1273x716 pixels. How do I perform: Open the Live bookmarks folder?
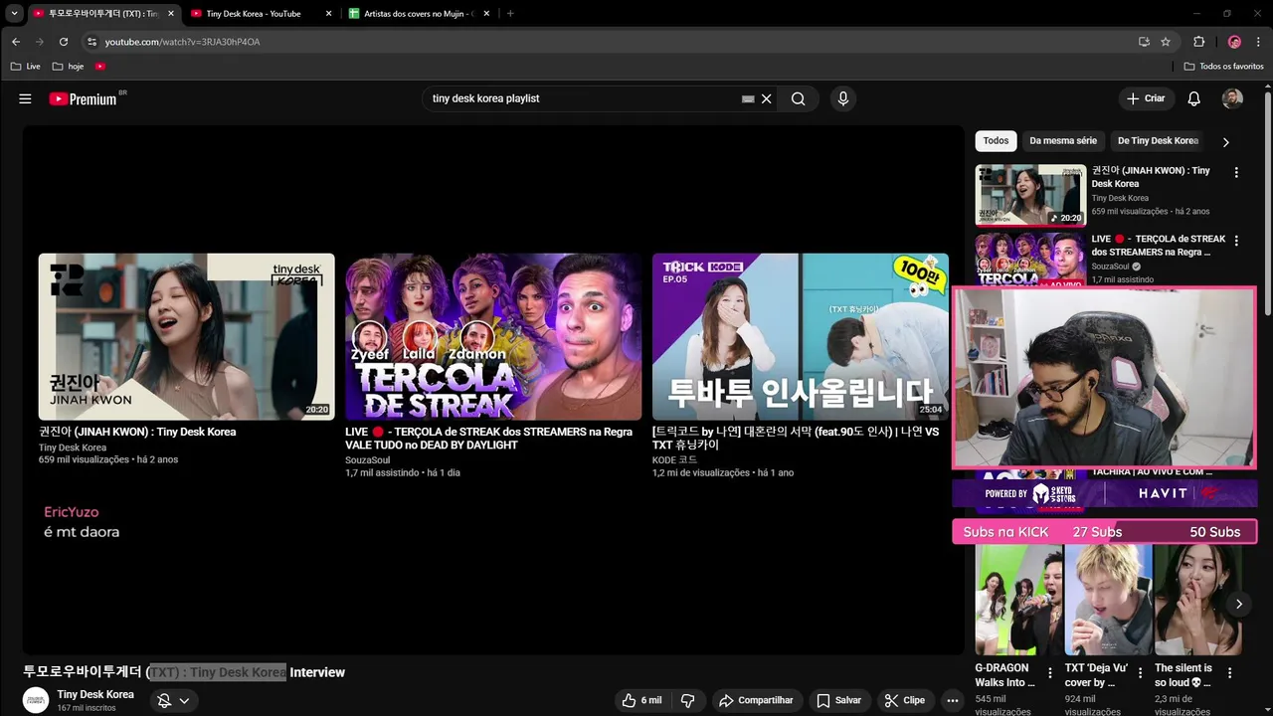pos(26,66)
